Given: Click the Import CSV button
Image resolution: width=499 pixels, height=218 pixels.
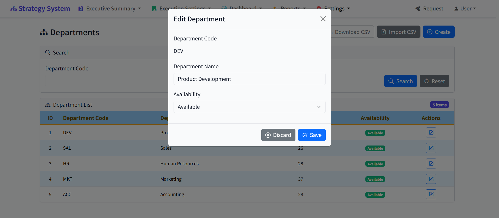Looking at the screenshot, I should coord(399,32).
